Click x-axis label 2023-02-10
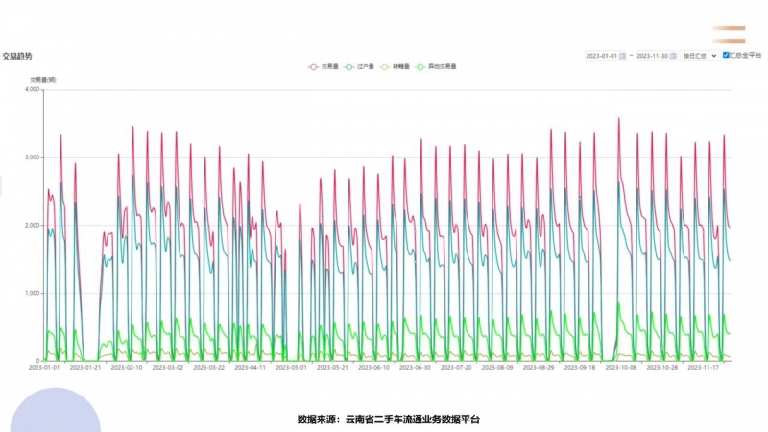 pyautogui.click(x=127, y=368)
